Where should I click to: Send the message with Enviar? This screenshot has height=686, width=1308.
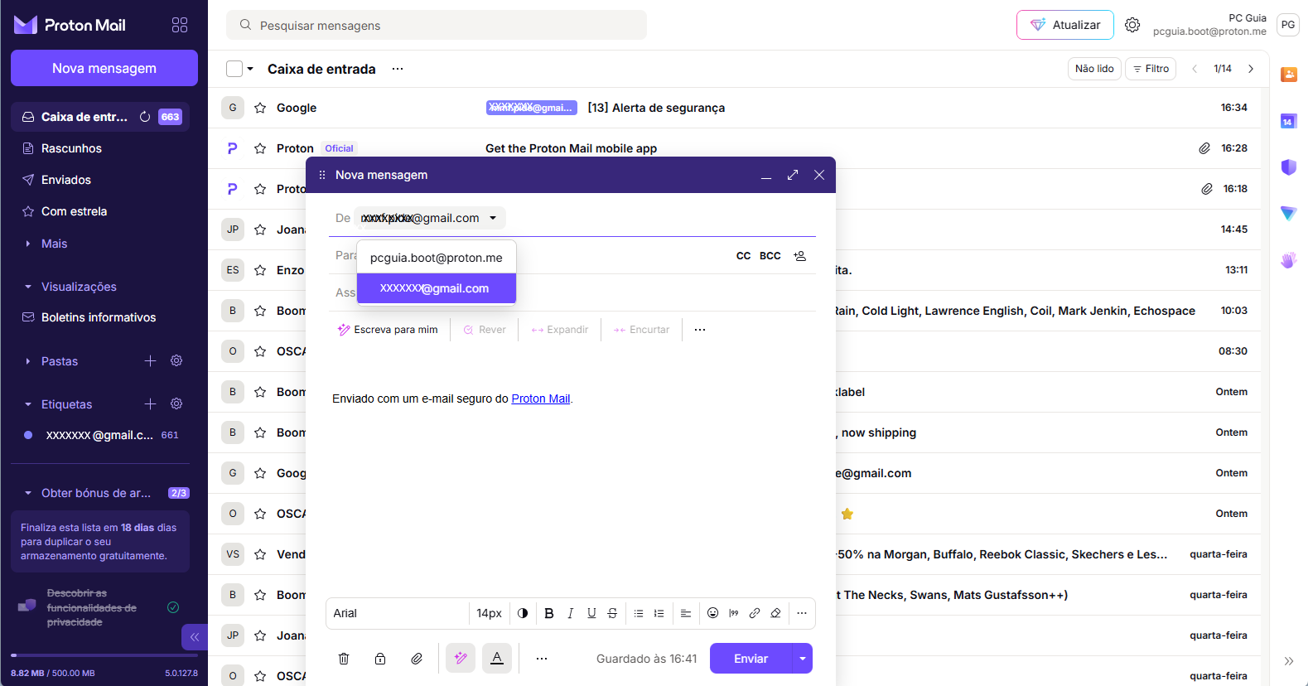pyautogui.click(x=751, y=659)
